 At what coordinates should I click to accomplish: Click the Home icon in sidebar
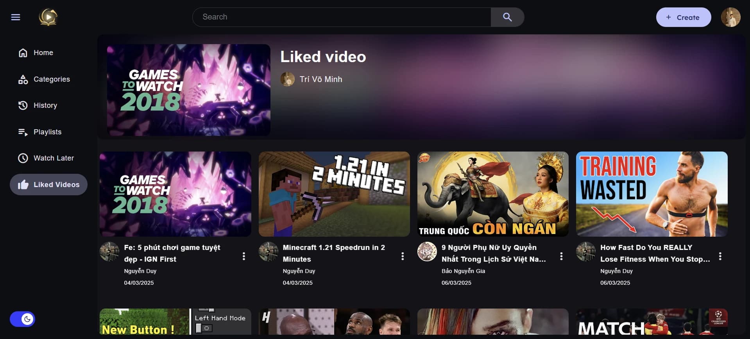pyautogui.click(x=23, y=53)
